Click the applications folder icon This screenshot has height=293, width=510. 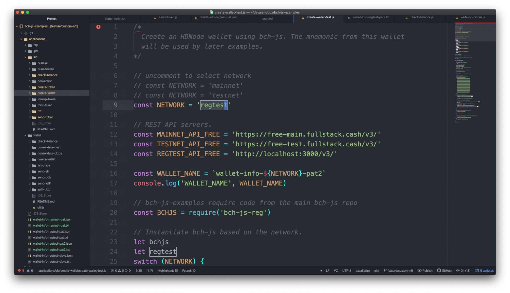[25, 39]
